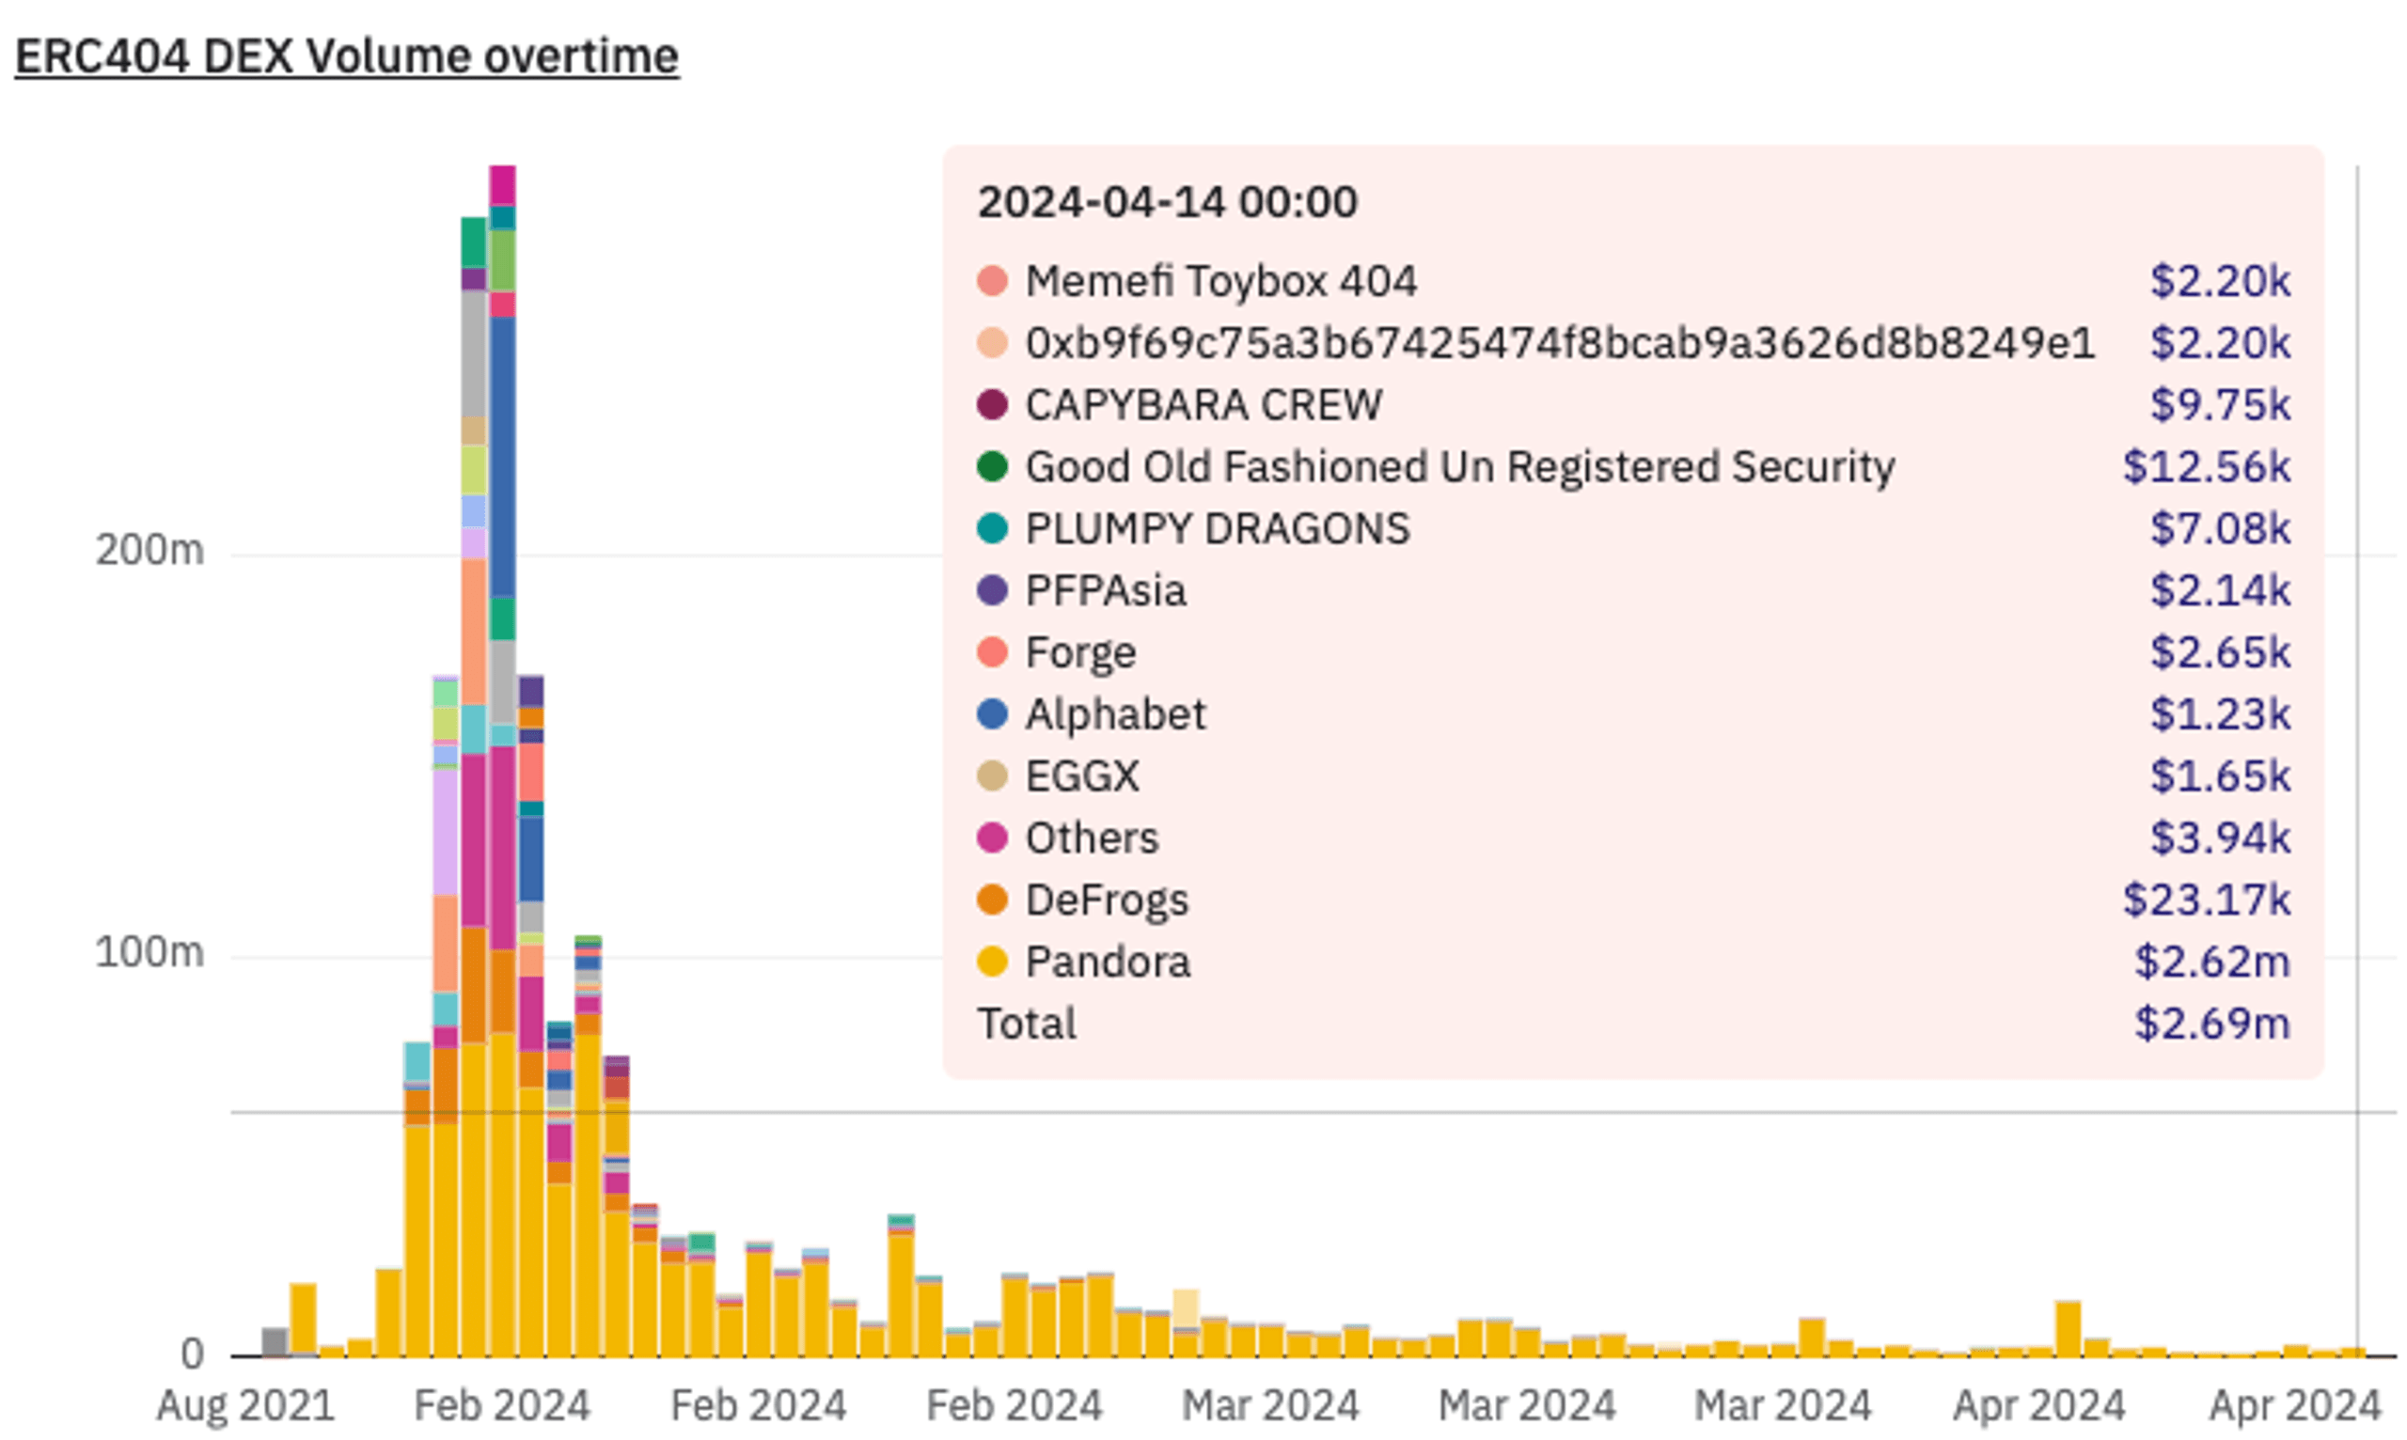Select the $9.75k value

pyautogui.click(x=2220, y=404)
